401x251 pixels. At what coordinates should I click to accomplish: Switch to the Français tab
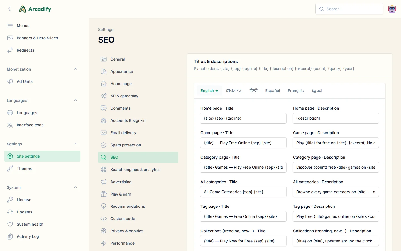(296, 91)
